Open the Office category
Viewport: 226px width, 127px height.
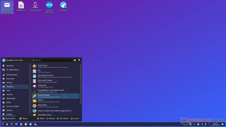15,103
